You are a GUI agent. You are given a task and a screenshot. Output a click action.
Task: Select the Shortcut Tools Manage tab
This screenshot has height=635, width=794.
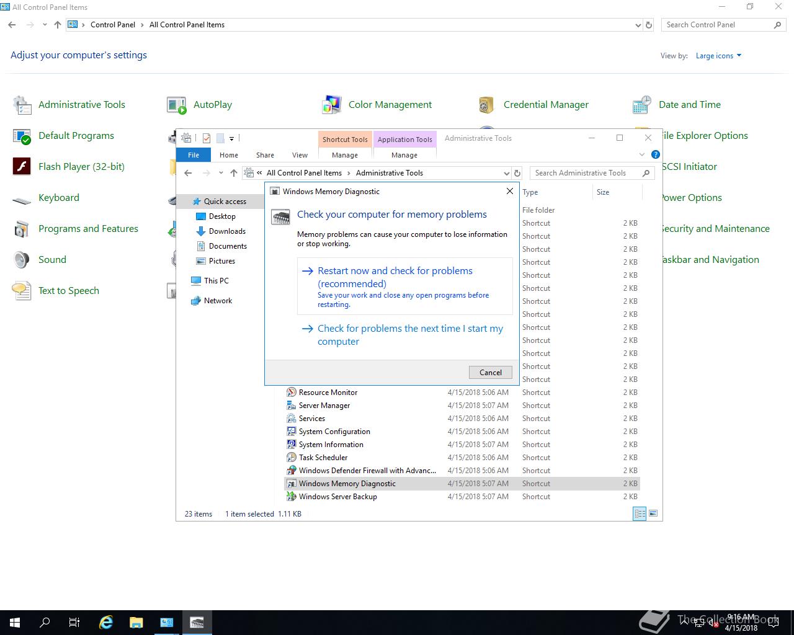345,155
